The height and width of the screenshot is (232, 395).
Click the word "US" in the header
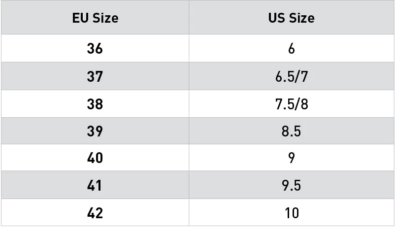277,18
